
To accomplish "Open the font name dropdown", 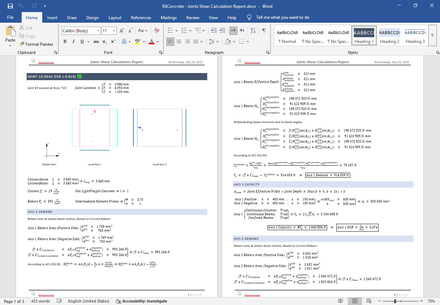I will [x=98, y=31].
